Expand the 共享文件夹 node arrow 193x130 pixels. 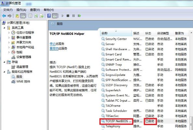[9, 42]
